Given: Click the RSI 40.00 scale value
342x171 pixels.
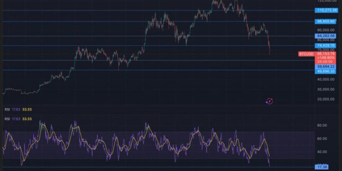Looking at the screenshot, I should [x=321, y=152].
